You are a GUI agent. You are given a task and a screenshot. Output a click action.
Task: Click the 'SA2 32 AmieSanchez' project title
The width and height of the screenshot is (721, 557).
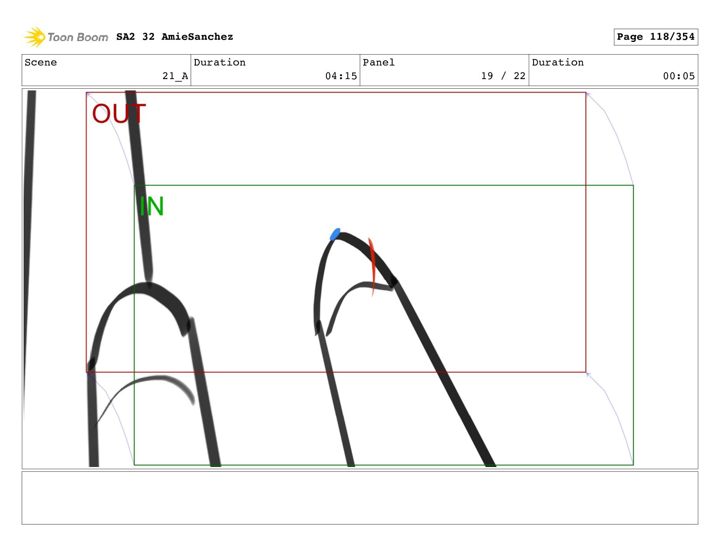pyautogui.click(x=175, y=37)
